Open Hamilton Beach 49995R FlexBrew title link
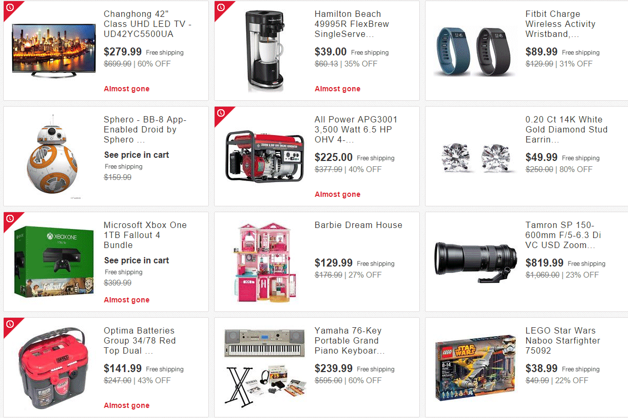The height and width of the screenshot is (418, 628). pyautogui.click(x=352, y=24)
